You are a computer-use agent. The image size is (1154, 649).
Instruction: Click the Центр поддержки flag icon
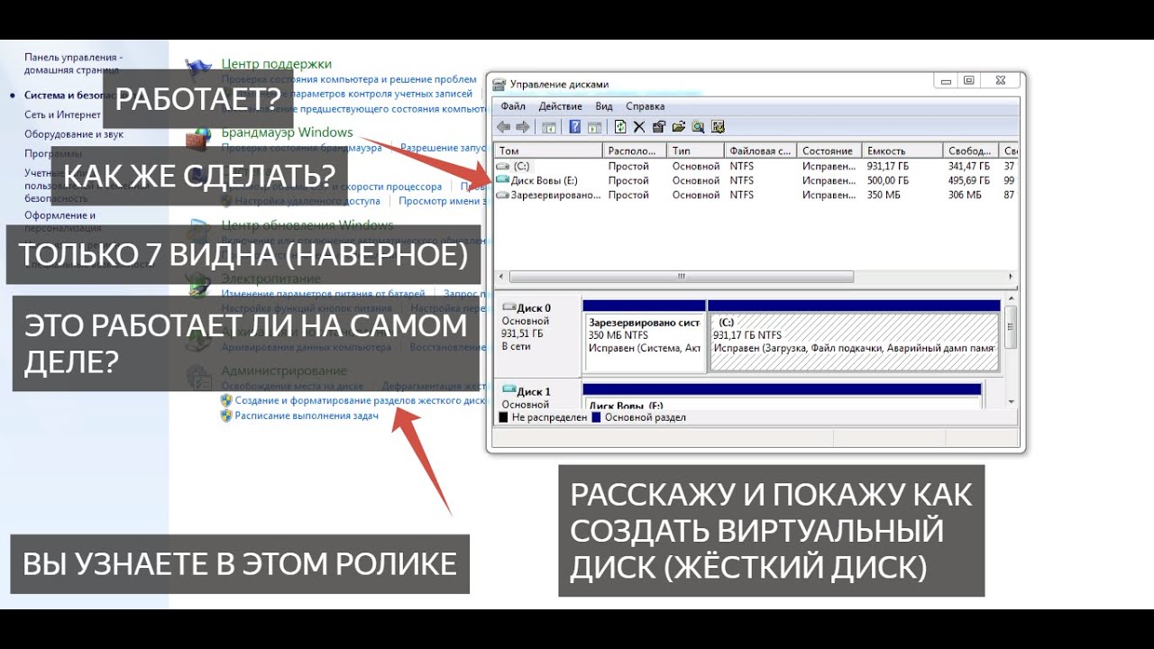point(197,70)
